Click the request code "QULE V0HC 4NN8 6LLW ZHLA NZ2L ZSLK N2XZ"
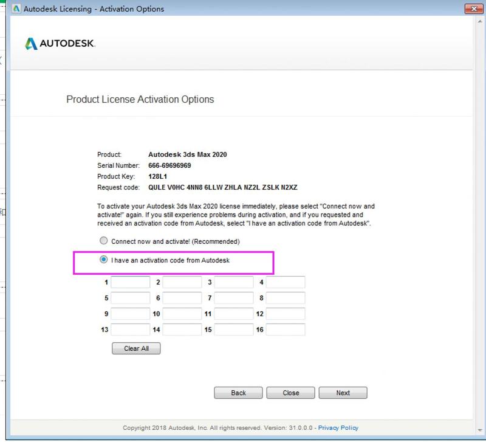The image size is (486, 442). coord(223,187)
